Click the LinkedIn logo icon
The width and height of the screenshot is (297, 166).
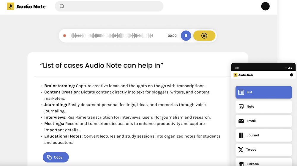[241, 164]
